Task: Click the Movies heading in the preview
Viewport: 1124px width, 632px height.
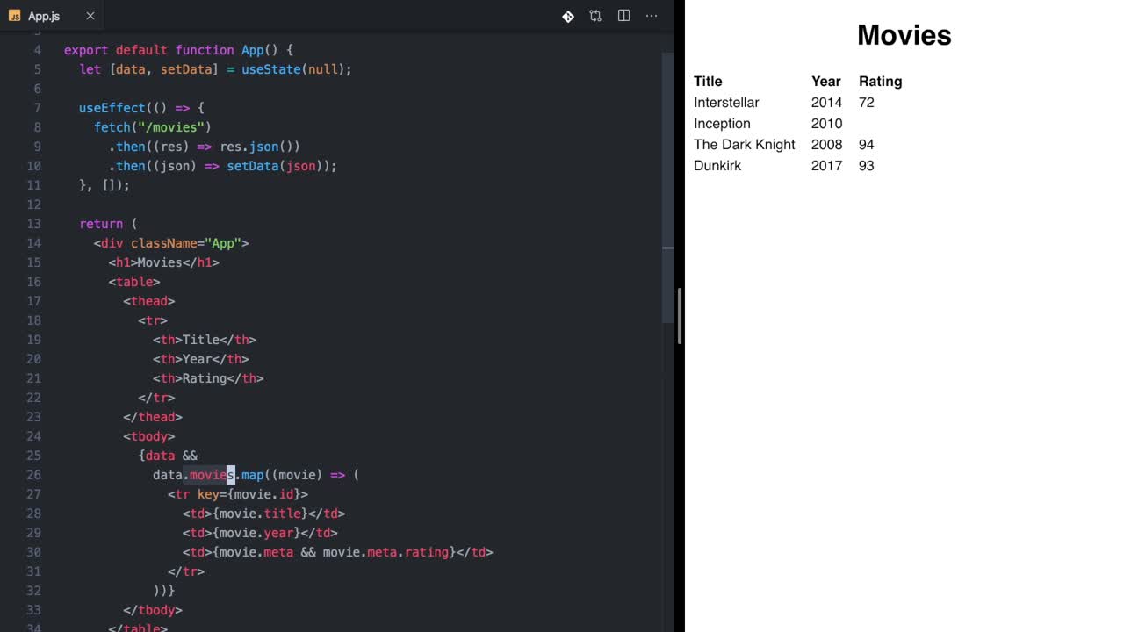Action: point(904,35)
